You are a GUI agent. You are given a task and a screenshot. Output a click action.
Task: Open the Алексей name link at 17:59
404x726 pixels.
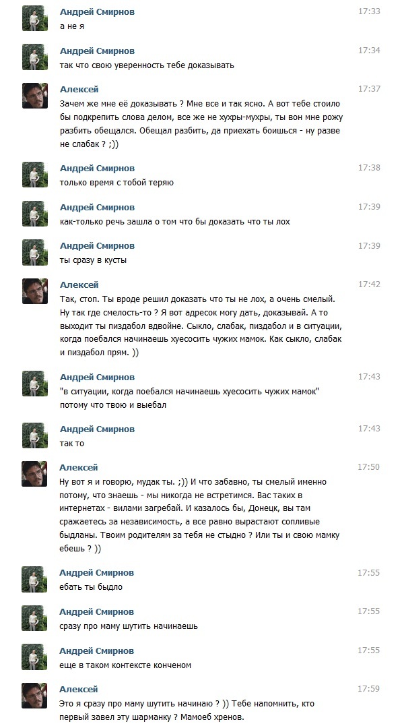(x=79, y=689)
